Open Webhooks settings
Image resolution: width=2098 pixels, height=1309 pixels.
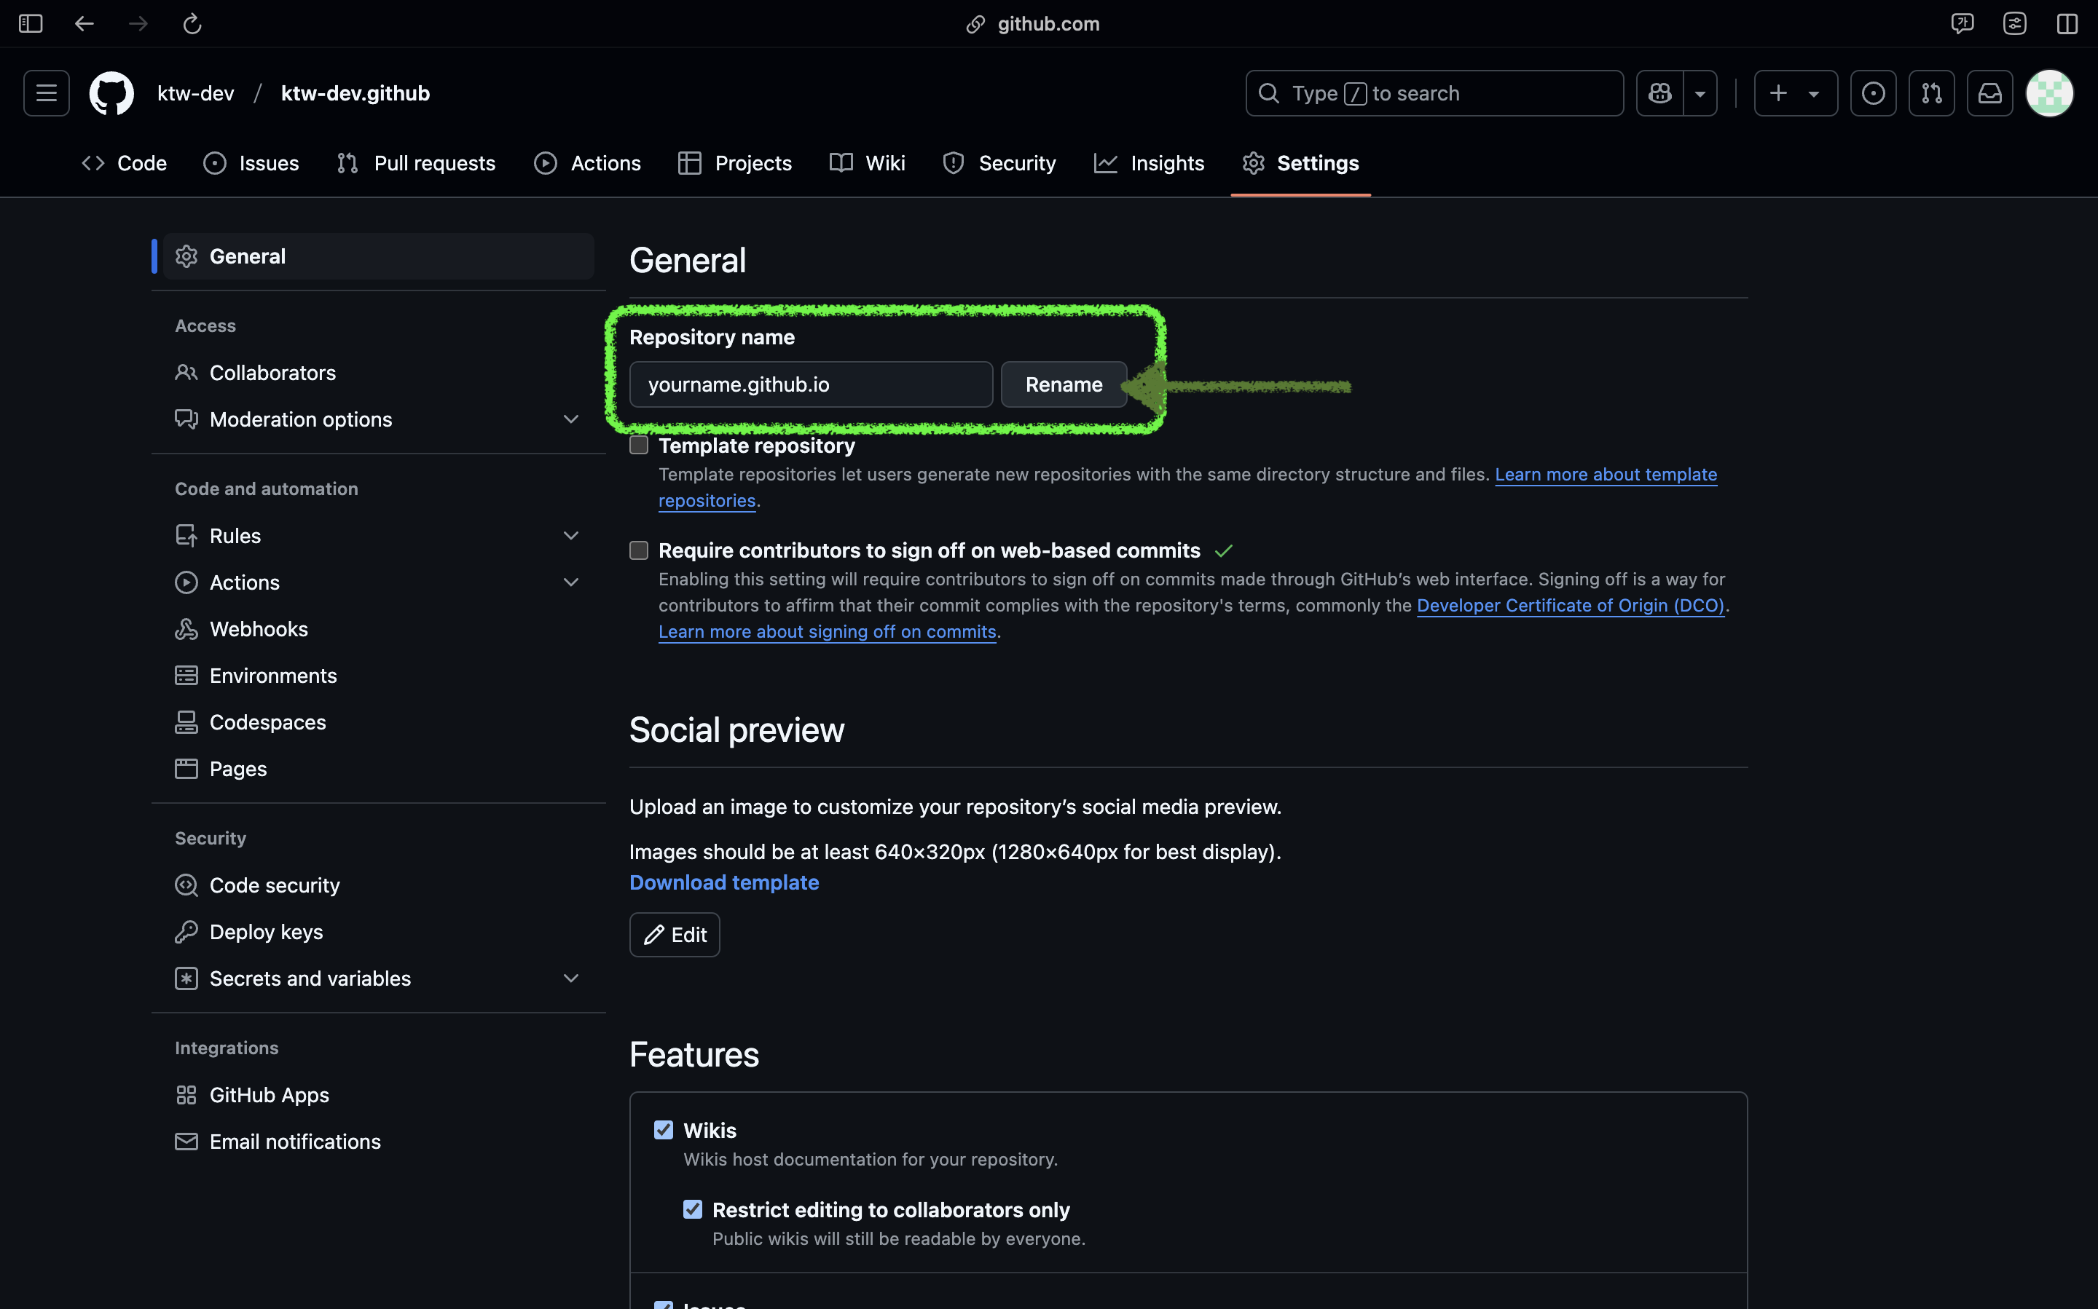click(379, 630)
